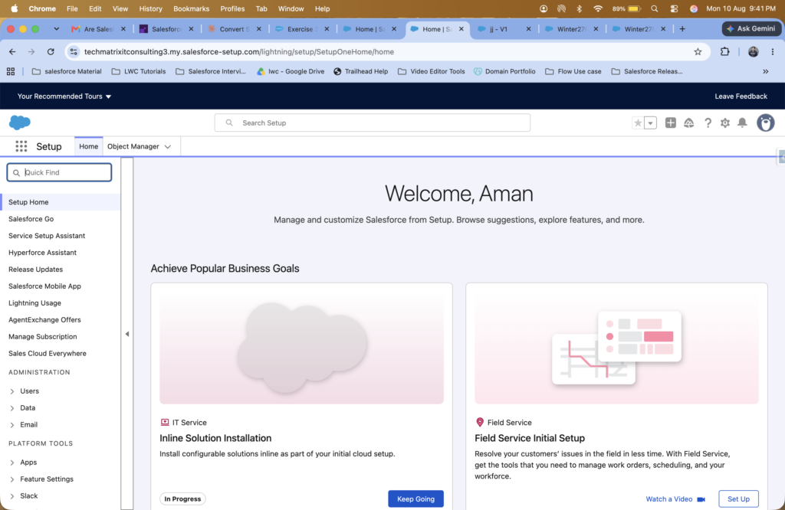This screenshot has width=785, height=510.
Task: Click the Quick Find input box
Action: pyautogui.click(x=59, y=172)
